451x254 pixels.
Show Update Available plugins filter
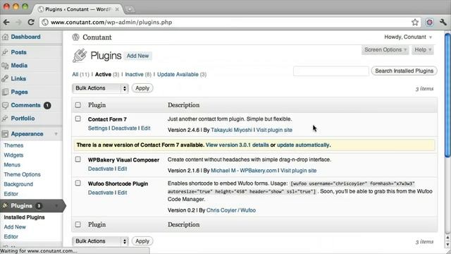pos(178,74)
